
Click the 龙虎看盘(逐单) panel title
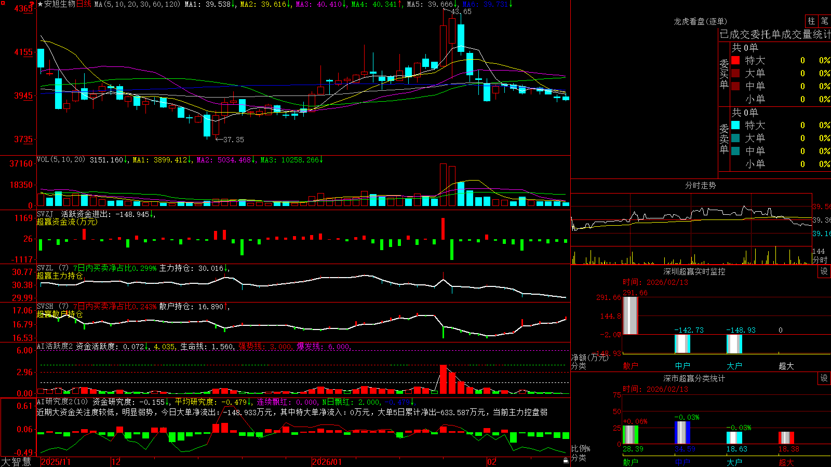click(x=700, y=21)
